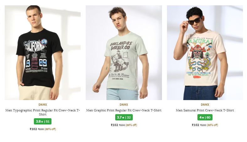Click DNMX brand under the black t-shirt

43,105
